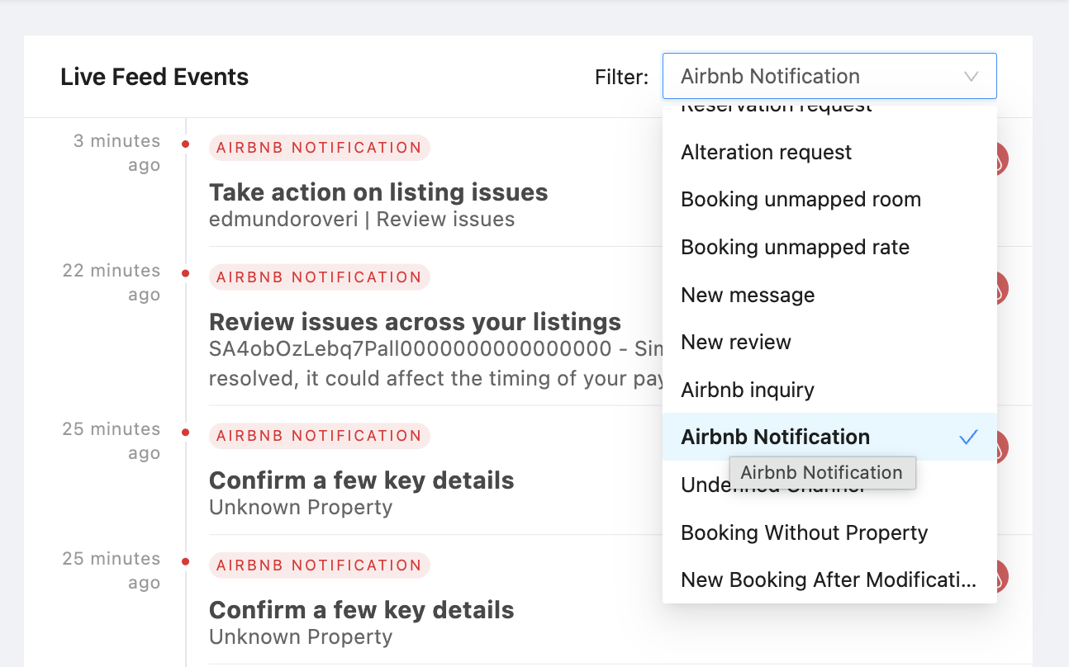Click timeline dot for 22 minutes ago event
1069x667 pixels.
(x=185, y=273)
